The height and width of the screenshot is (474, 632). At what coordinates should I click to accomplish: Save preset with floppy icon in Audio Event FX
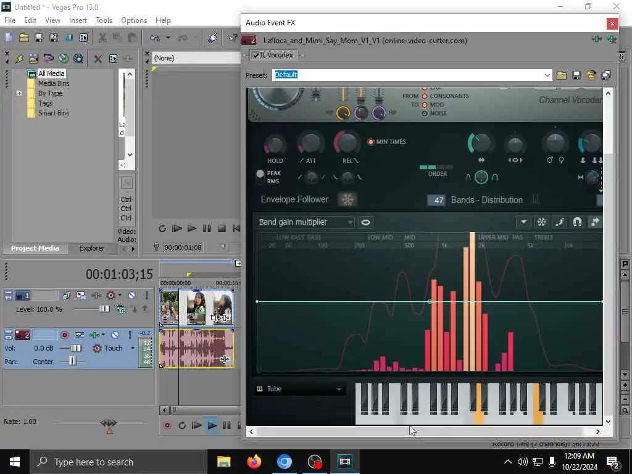[576, 75]
